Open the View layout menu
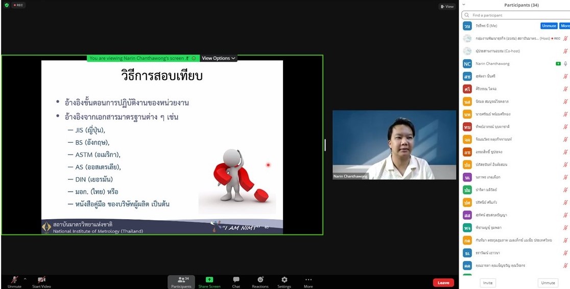 pos(446,7)
